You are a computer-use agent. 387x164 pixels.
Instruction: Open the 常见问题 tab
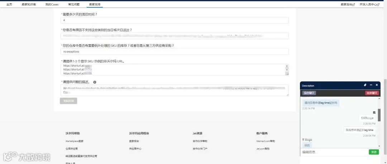point(73,4)
